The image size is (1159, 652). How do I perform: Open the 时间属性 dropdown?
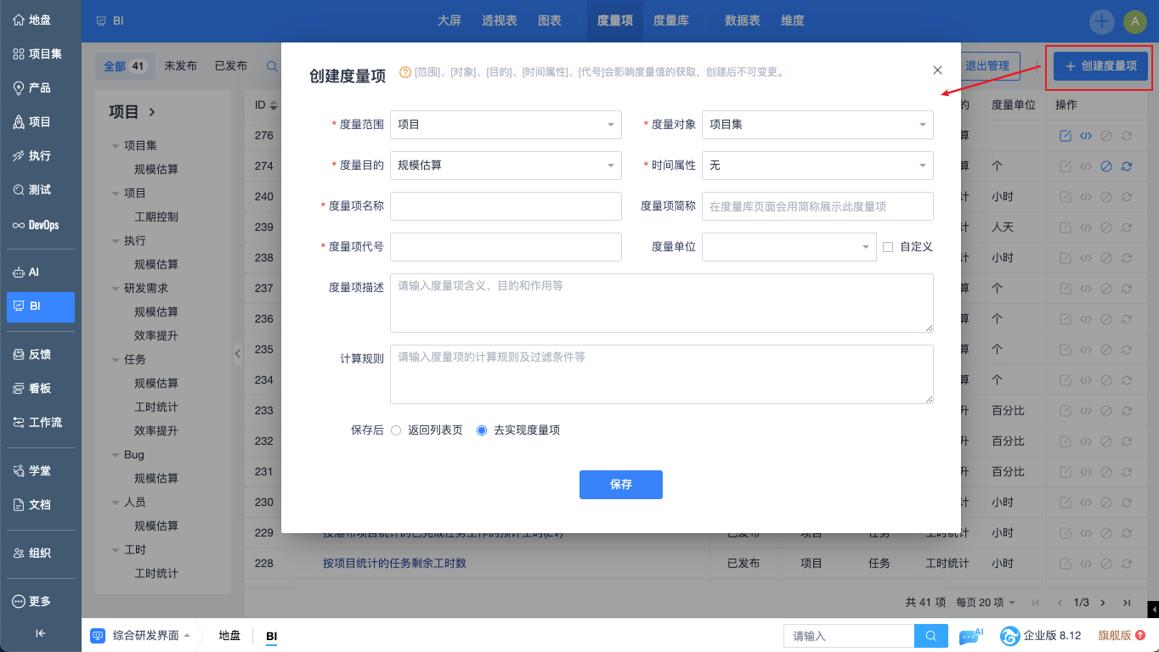click(x=817, y=166)
